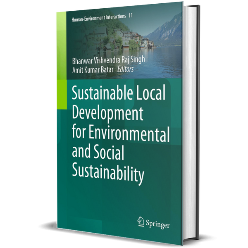Click the title word 'Sustainability'
The width and height of the screenshot is (248, 248).
(108, 174)
